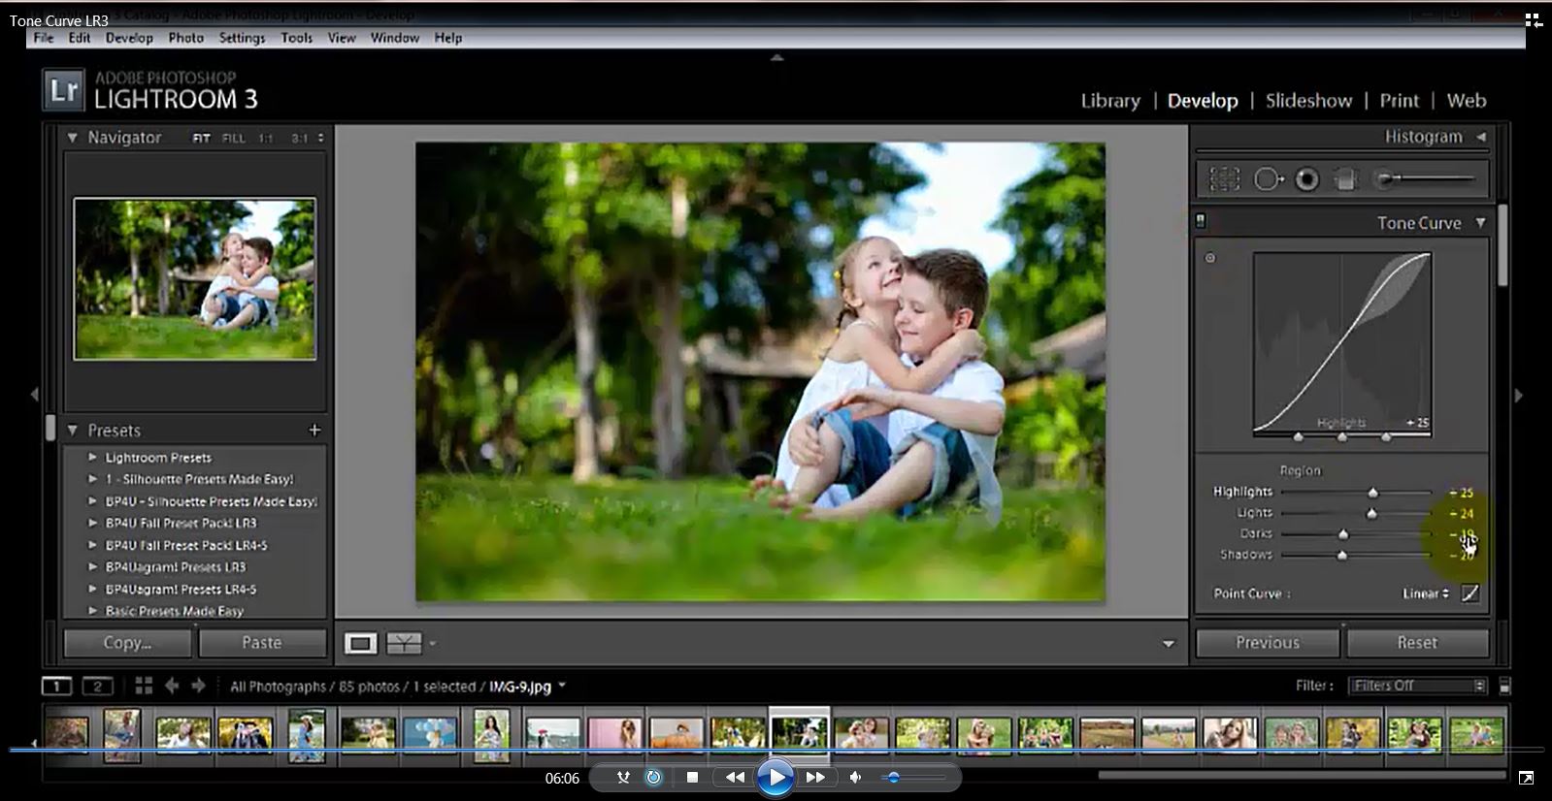Select the Red Eye Correction tool
Image resolution: width=1552 pixels, height=801 pixels.
1307,179
